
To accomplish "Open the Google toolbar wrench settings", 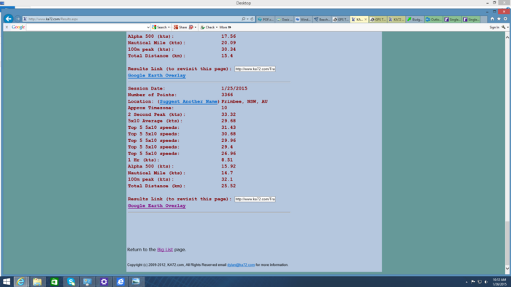I will point(504,27).
